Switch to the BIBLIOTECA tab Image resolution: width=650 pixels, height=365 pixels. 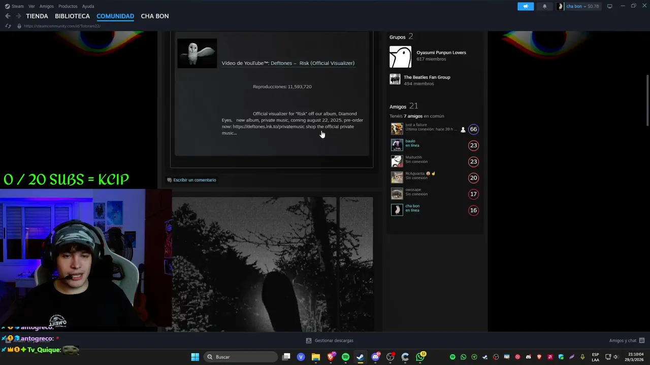coord(72,16)
